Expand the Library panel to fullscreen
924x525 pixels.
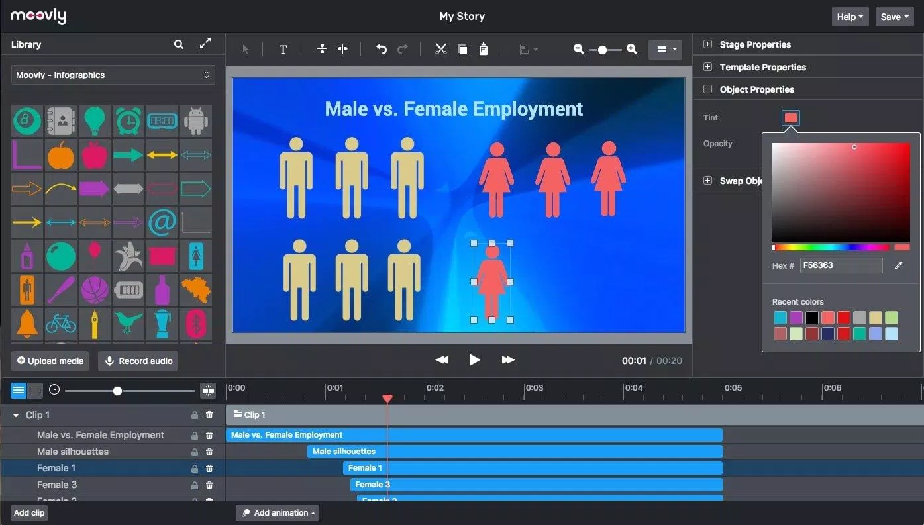point(205,44)
